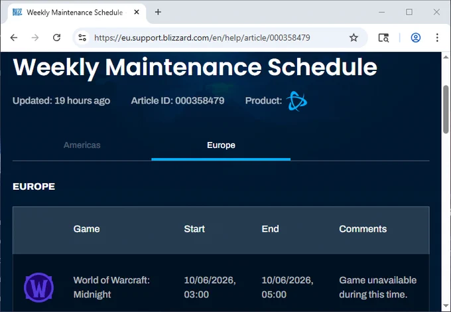Click the 'EUROPE' section heading

tap(34, 187)
